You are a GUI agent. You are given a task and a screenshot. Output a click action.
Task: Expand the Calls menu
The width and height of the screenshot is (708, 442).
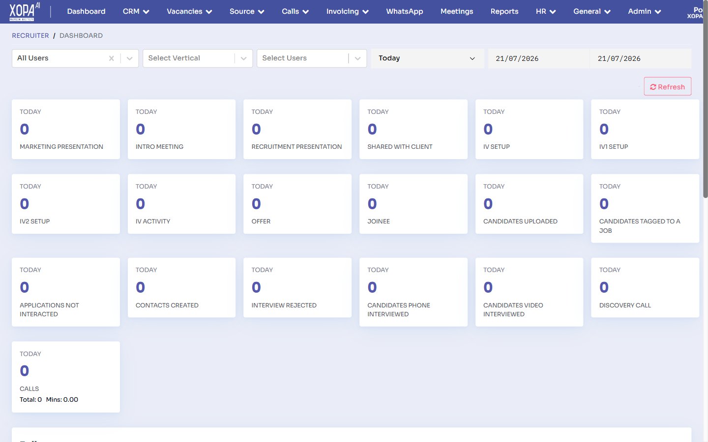tap(295, 11)
